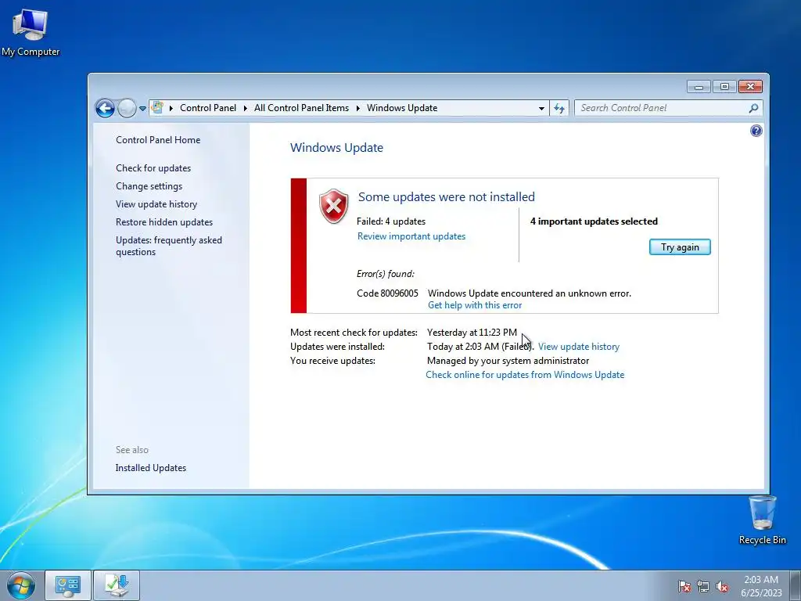Click Review important updates link
801x601 pixels.
[411, 236]
